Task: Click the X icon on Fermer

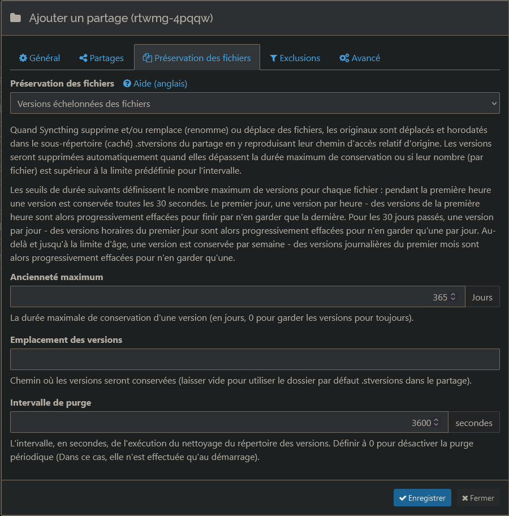Action: (465, 498)
